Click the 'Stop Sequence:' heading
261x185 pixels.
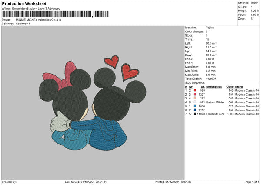click(195, 83)
